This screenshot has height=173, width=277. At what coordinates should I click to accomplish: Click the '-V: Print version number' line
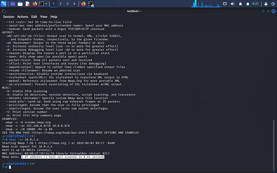(27, 112)
